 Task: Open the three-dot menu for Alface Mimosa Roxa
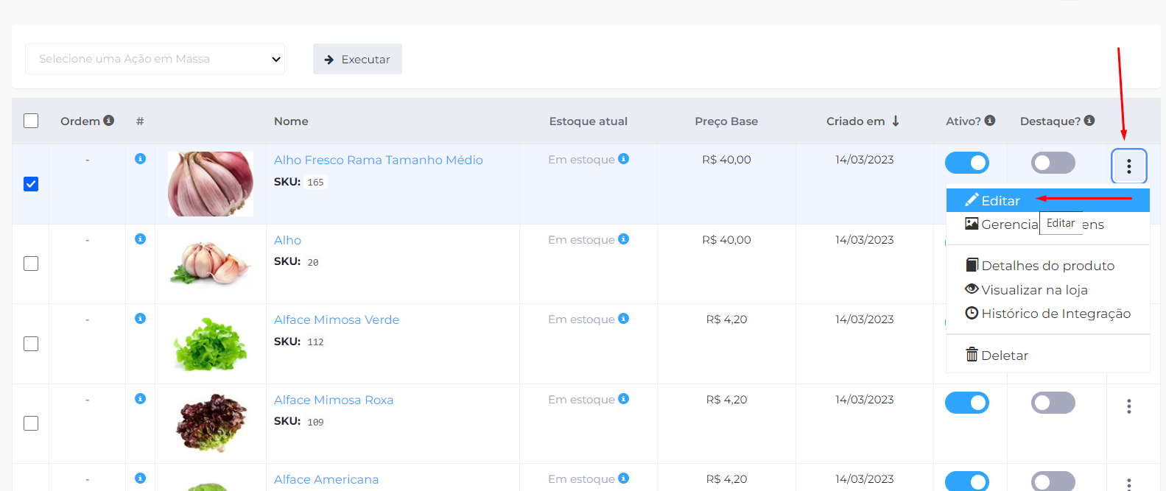pos(1128,406)
